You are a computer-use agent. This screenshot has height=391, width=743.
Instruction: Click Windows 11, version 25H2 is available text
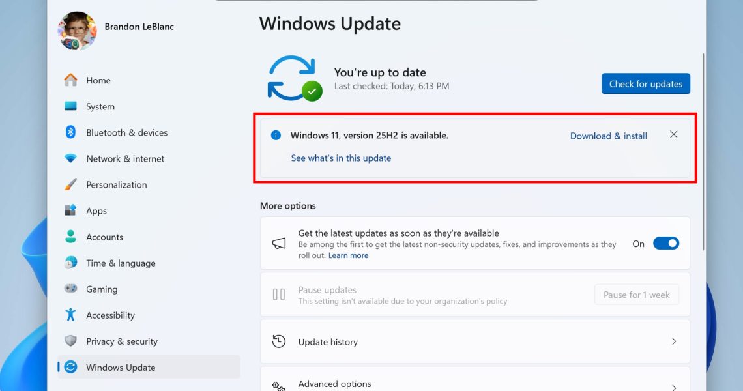(369, 135)
